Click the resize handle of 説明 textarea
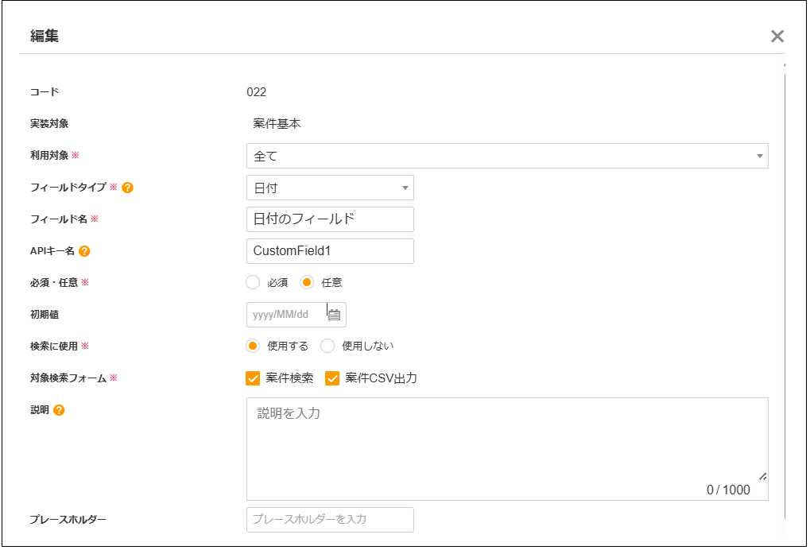This screenshot has width=810, height=550. coord(763,476)
